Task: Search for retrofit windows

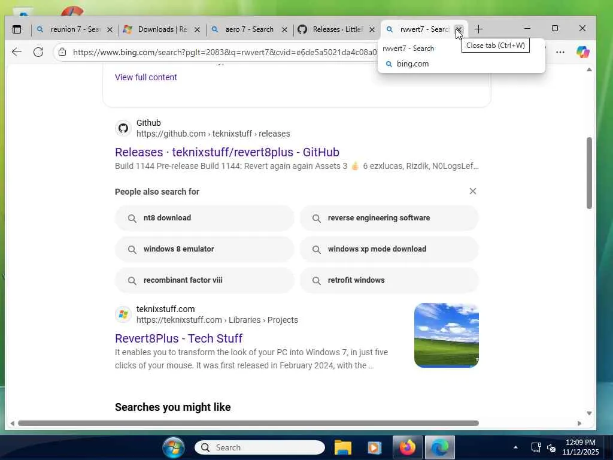Action: (389, 280)
